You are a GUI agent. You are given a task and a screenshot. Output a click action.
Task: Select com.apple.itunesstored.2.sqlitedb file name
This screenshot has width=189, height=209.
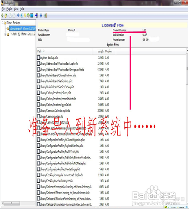(61, 175)
